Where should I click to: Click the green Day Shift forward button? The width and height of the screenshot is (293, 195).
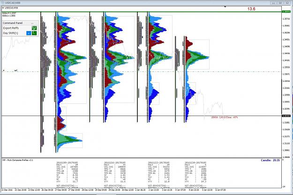34,33
